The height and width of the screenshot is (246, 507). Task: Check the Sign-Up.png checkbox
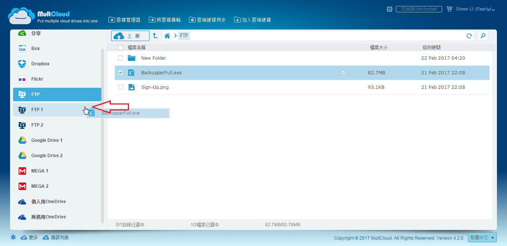pos(120,87)
